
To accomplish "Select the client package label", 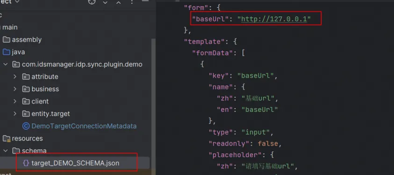I will [x=40, y=102].
